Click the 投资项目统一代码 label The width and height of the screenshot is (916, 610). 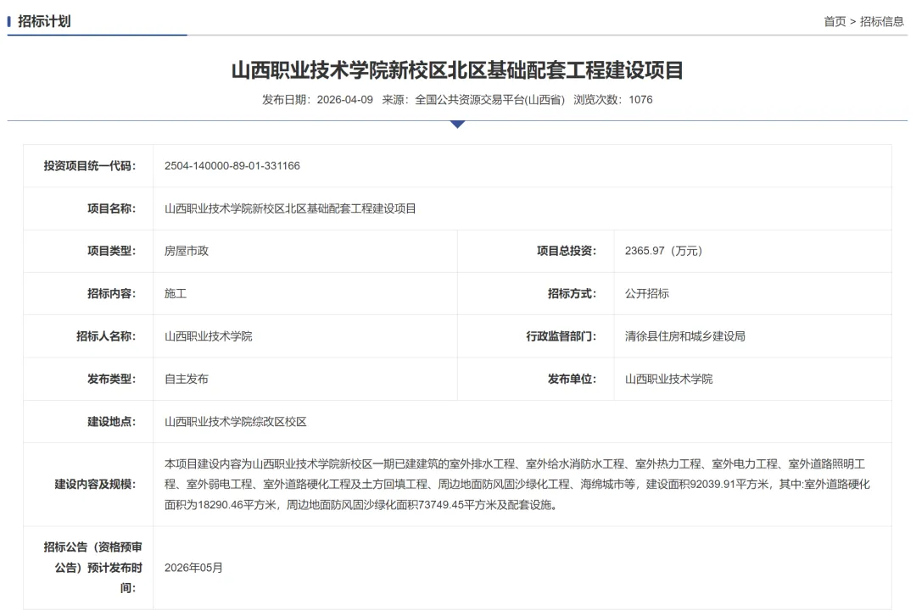(x=89, y=166)
